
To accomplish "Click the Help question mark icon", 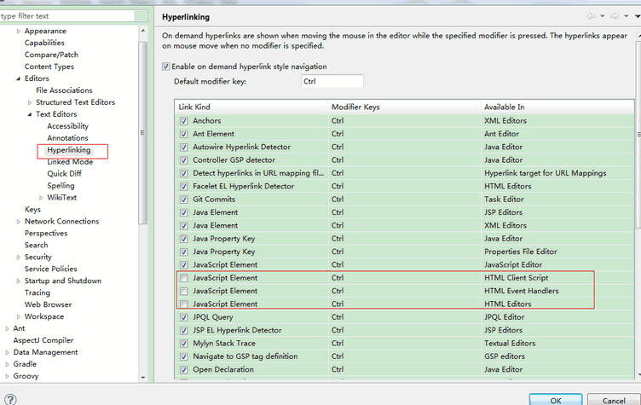I will pyautogui.click(x=10, y=398).
